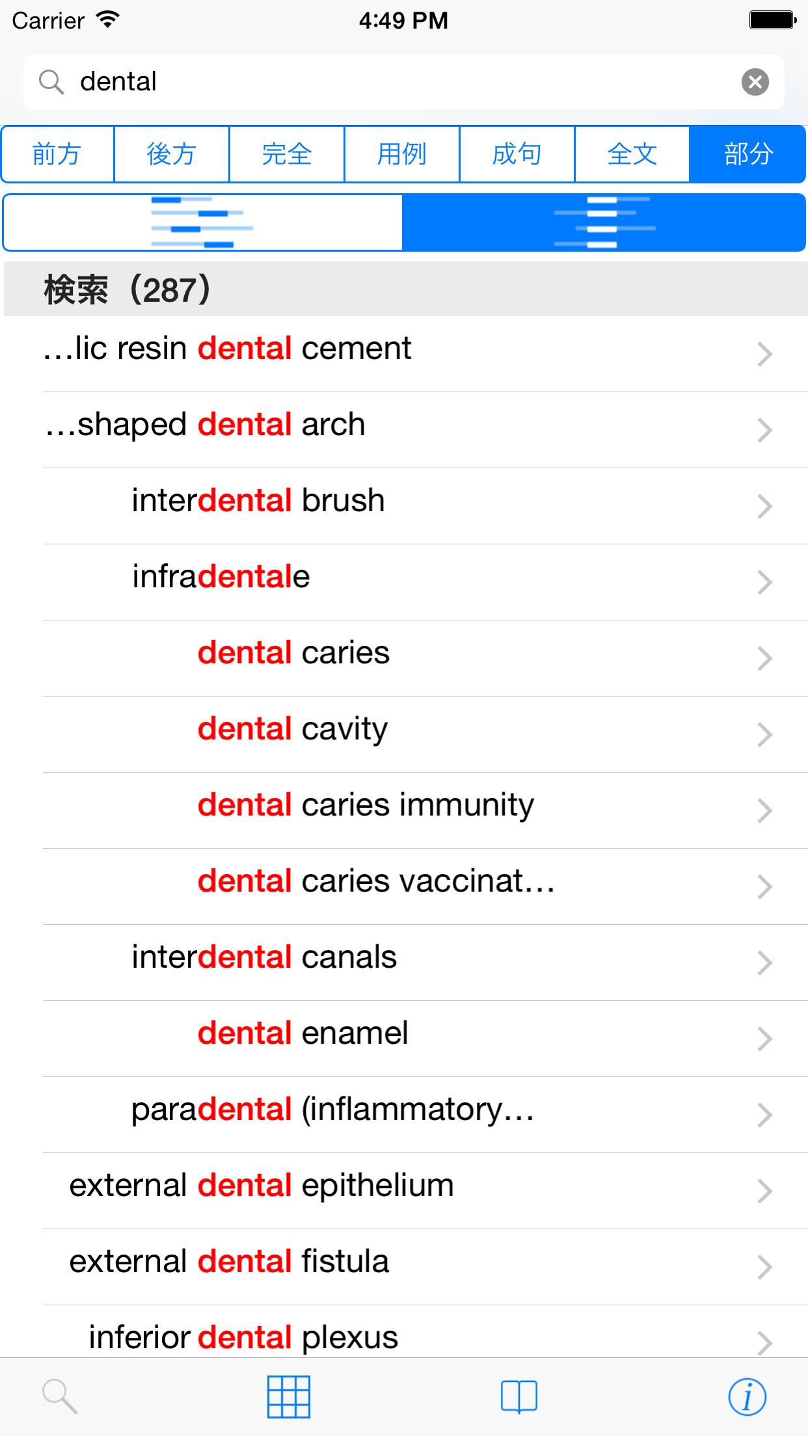Screen dimensions: 808x1436
Task: Select 前方 prefix match mode
Action: (57, 154)
